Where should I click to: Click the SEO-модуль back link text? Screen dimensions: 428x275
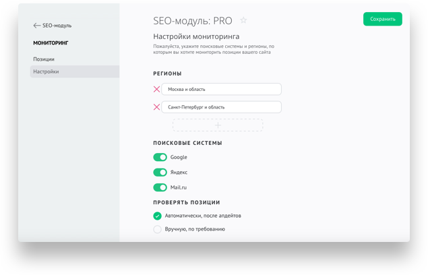coord(57,26)
